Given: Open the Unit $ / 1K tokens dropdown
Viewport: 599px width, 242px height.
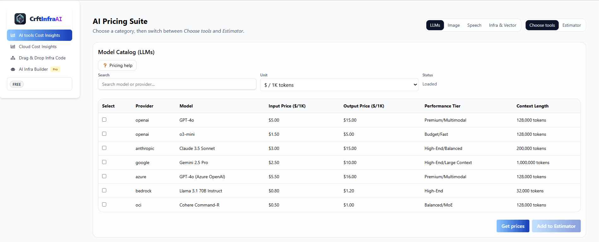Looking at the screenshot, I should click(339, 85).
